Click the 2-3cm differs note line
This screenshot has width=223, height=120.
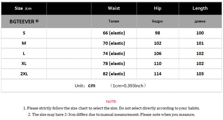coord(111,114)
